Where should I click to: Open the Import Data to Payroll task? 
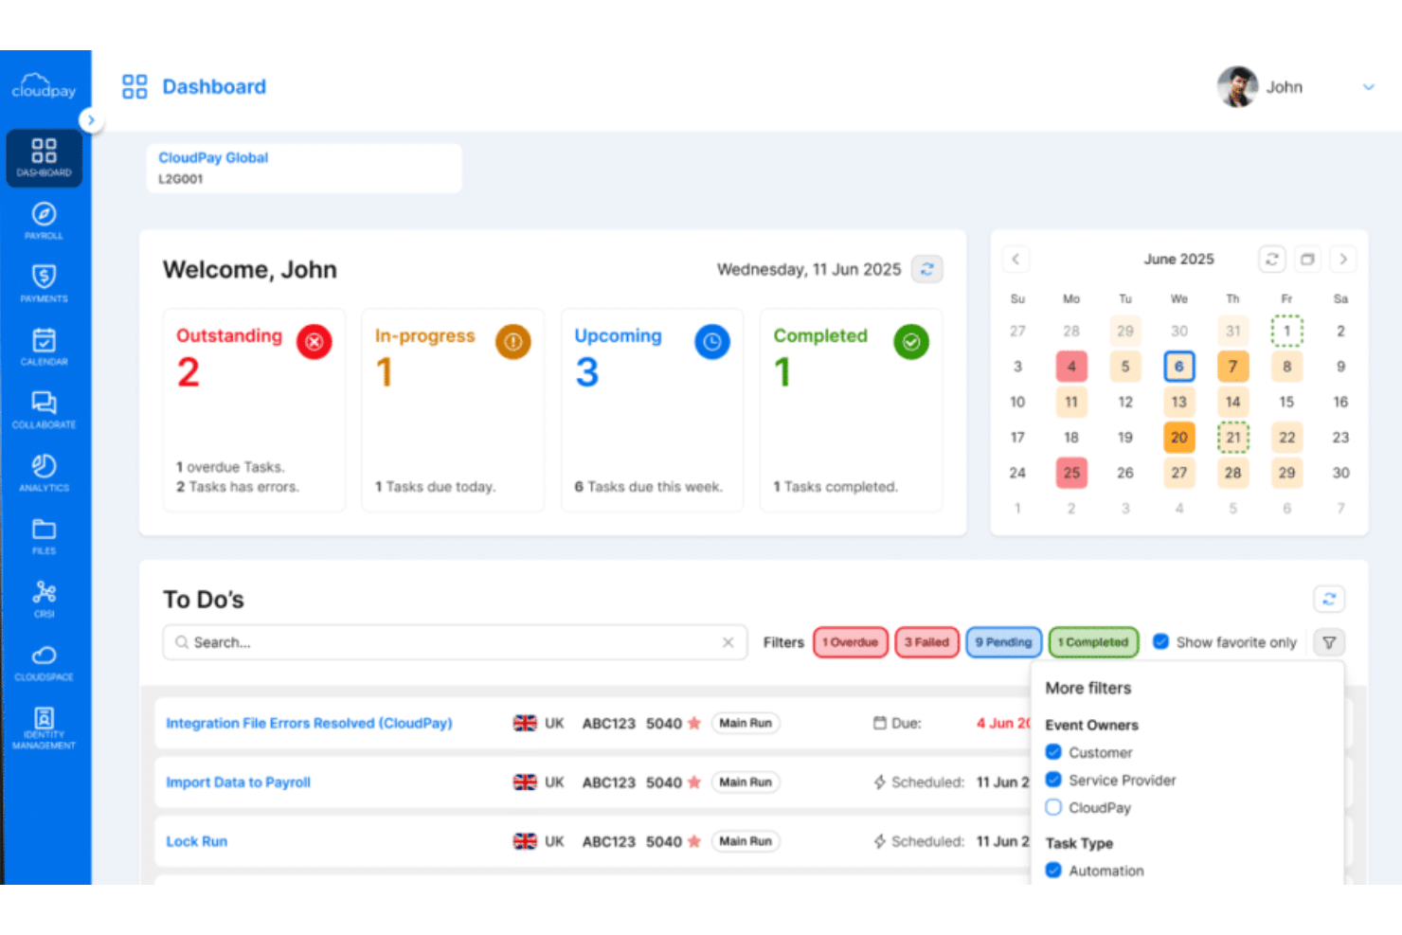[x=238, y=782]
